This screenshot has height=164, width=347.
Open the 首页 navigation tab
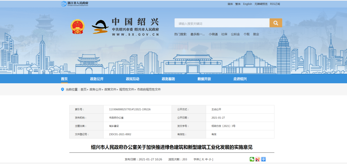(64, 79)
